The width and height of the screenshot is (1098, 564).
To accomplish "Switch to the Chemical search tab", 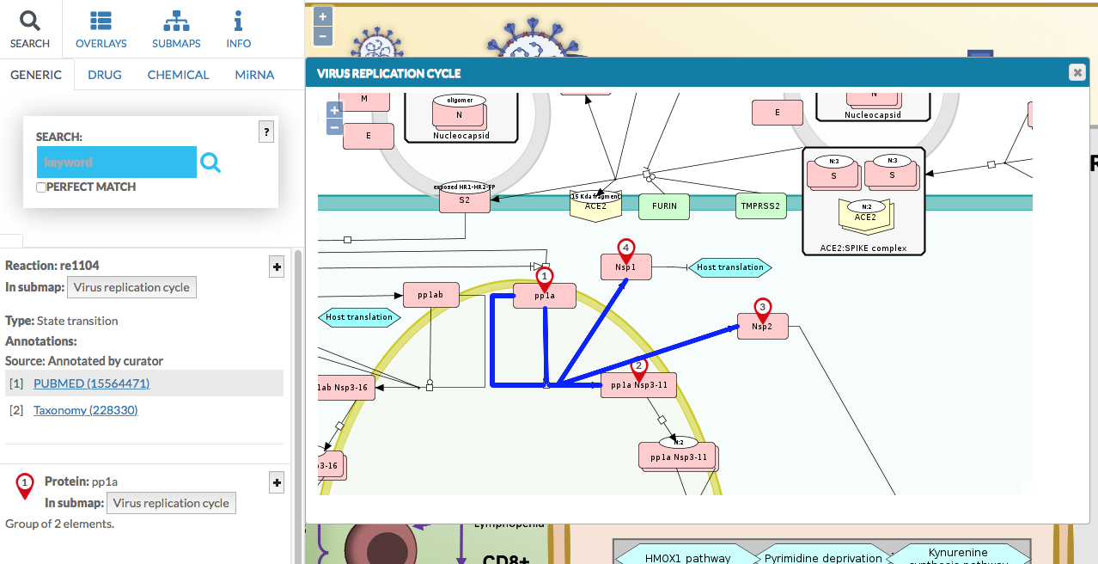I will pyautogui.click(x=178, y=75).
